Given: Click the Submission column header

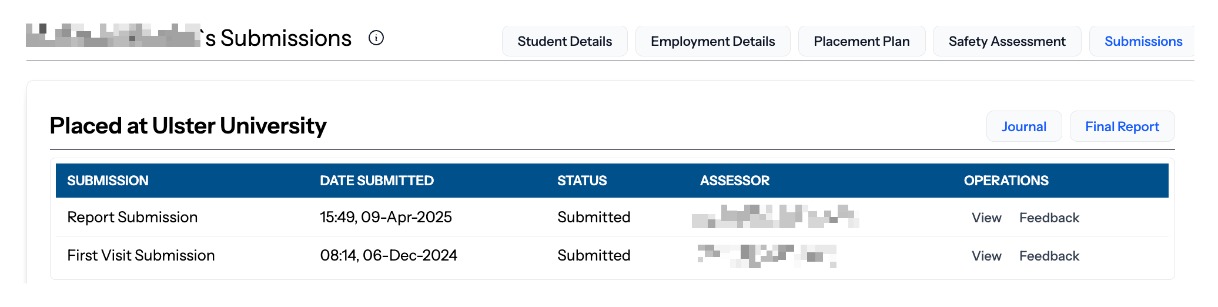Looking at the screenshot, I should point(108,181).
